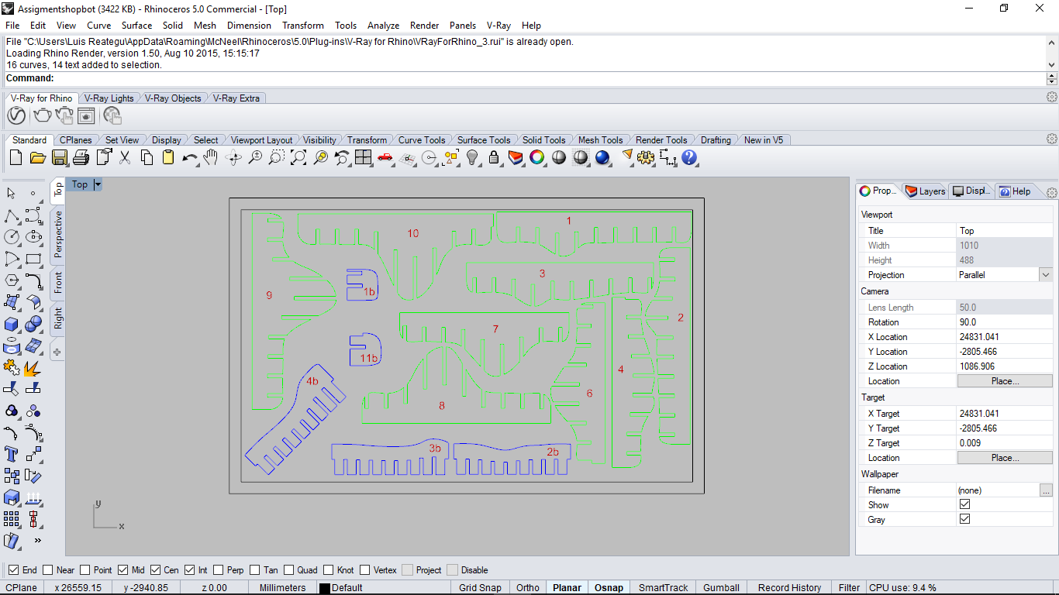Select the Rectangle tool in left toolbar

point(33,259)
